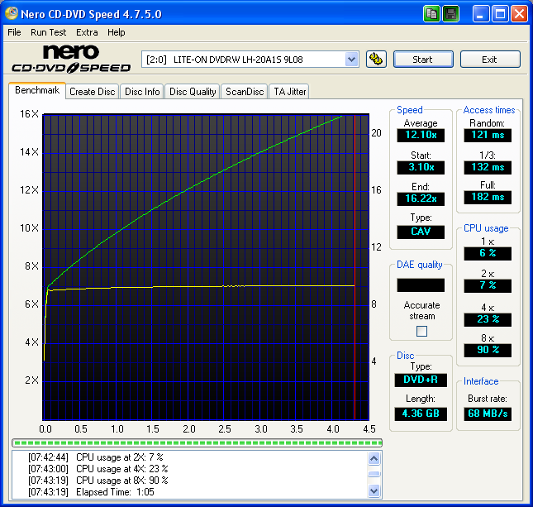This screenshot has width=533, height=507.
Task: Click the End speed value 16.22x
Action: coord(421,198)
